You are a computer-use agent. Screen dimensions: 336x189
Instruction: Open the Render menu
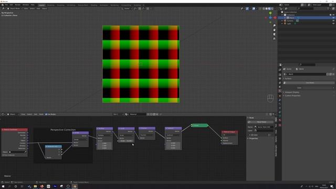(x=17, y=5)
